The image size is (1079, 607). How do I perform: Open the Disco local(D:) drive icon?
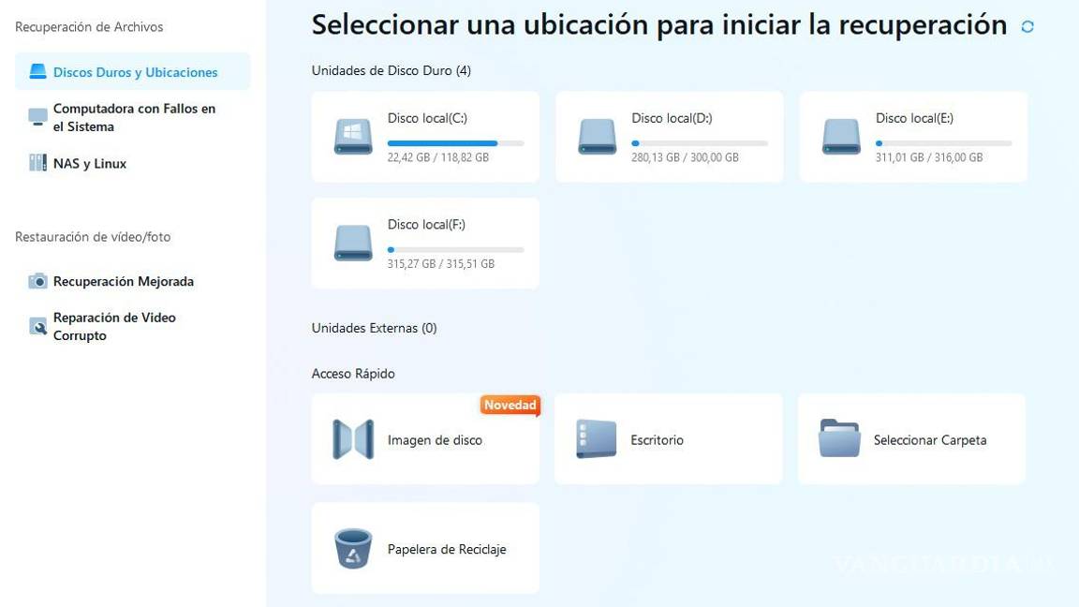[x=596, y=136]
